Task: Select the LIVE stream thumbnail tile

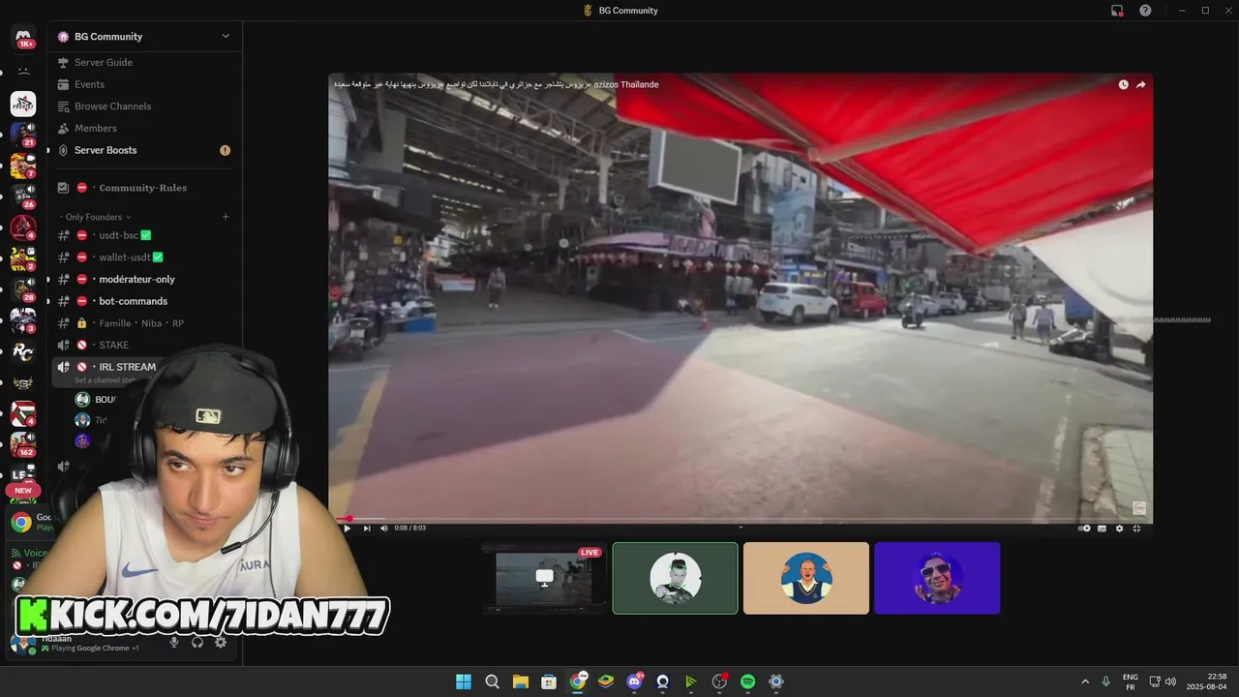Action: [x=544, y=578]
